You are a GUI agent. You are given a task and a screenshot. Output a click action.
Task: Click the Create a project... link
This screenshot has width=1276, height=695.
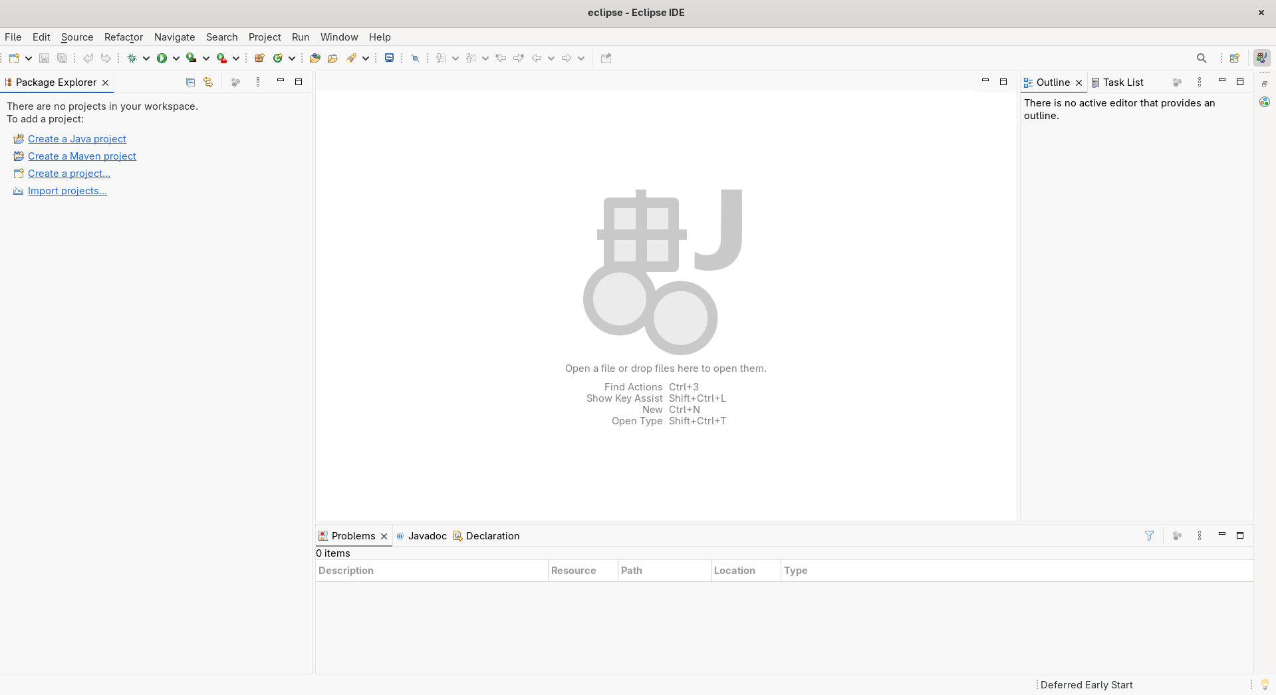coord(69,174)
